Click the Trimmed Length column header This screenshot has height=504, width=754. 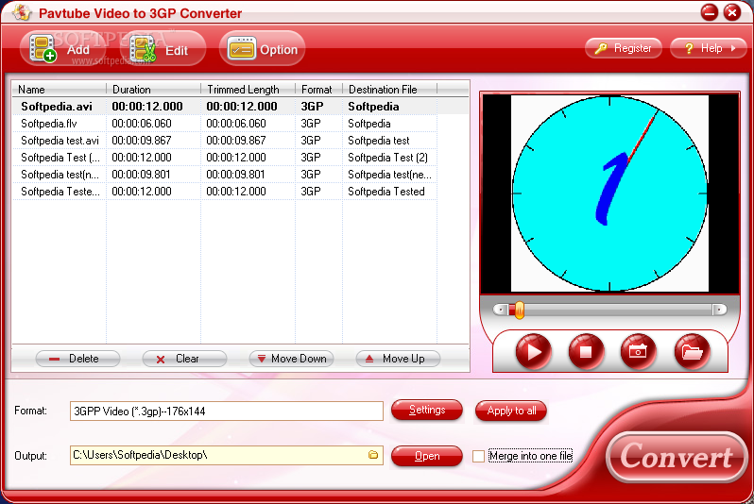click(x=248, y=90)
